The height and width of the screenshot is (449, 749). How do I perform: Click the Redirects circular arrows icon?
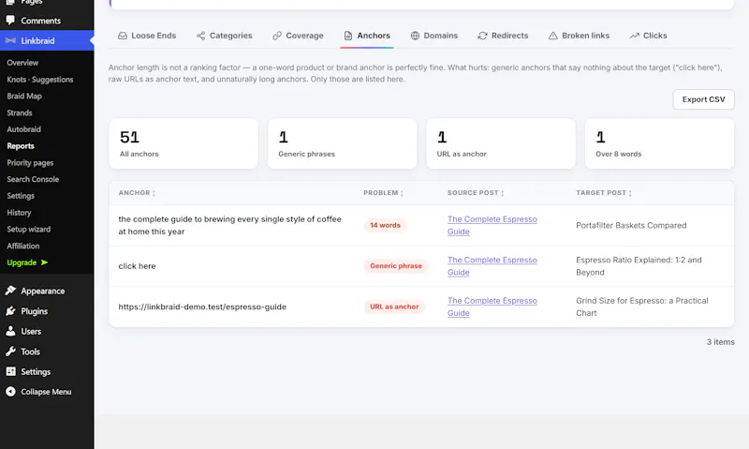(x=482, y=36)
